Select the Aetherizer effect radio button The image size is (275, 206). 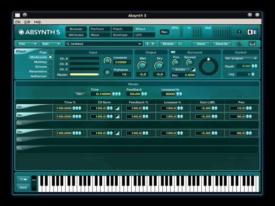point(51,76)
